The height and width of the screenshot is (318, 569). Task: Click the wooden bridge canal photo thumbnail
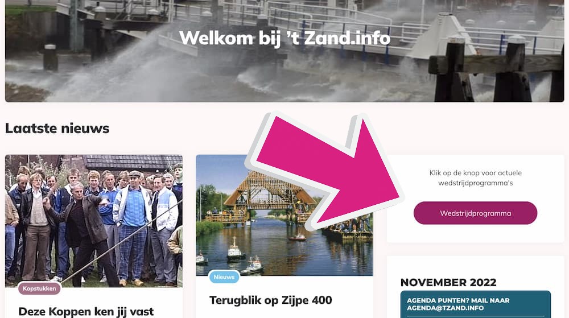(284, 215)
